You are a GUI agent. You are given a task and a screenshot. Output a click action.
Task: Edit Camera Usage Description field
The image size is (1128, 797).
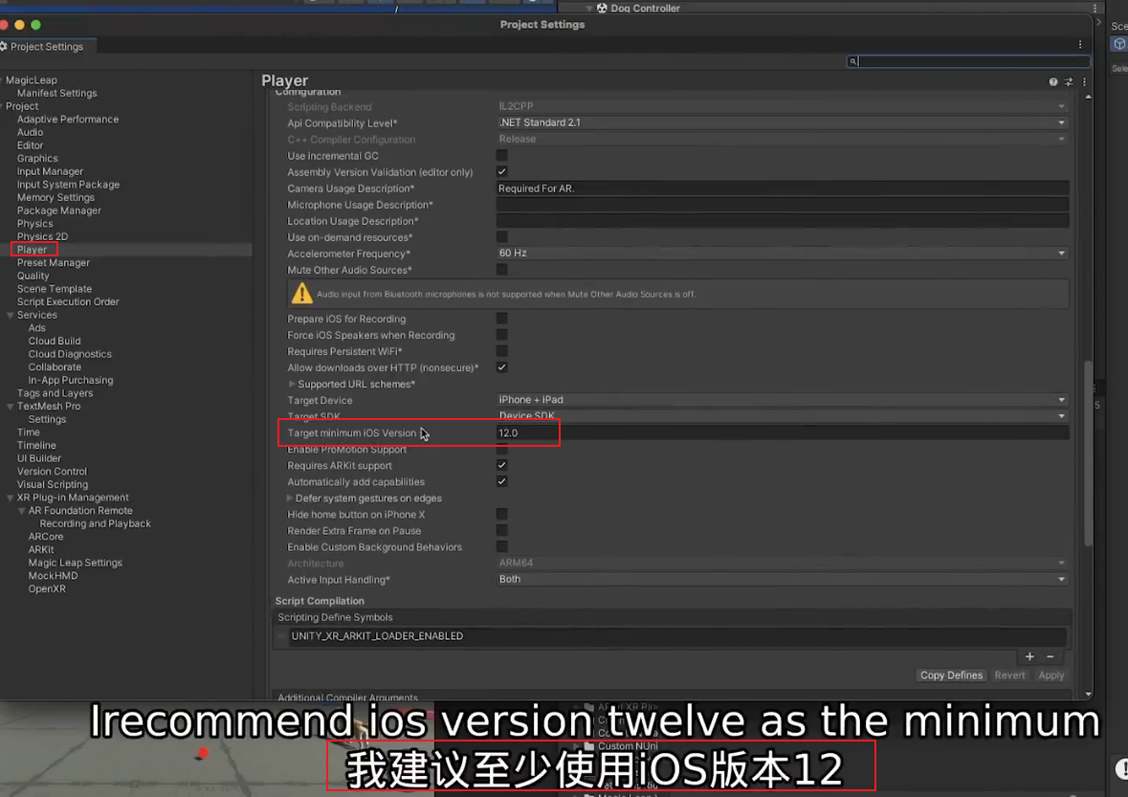click(x=782, y=188)
